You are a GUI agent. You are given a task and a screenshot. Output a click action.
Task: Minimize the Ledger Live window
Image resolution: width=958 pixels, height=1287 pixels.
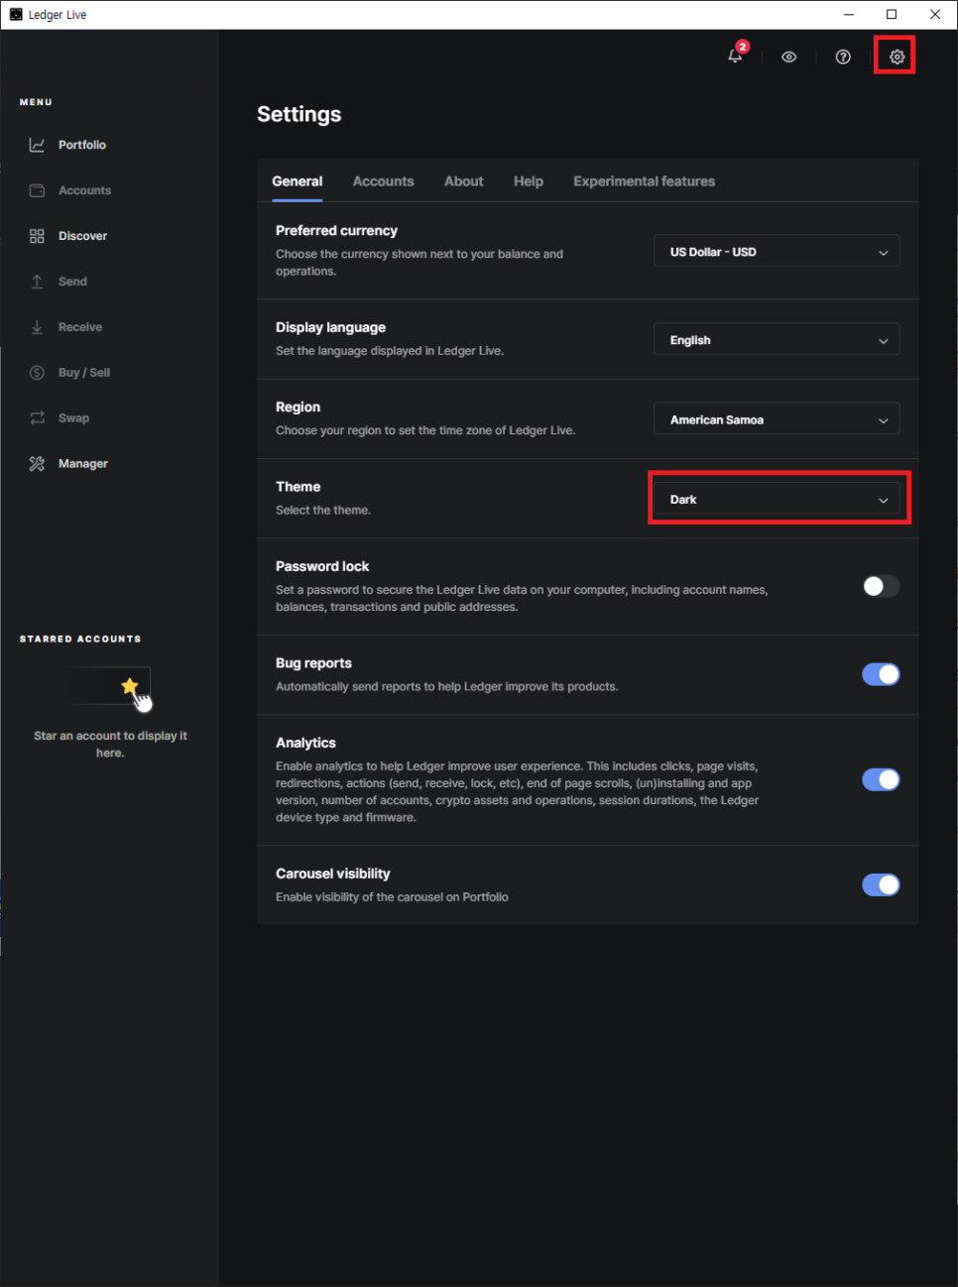849,14
